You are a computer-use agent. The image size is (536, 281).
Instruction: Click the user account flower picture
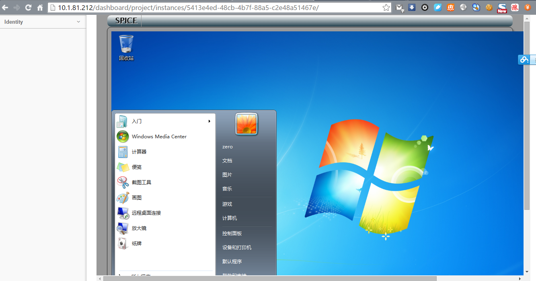point(246,124)
